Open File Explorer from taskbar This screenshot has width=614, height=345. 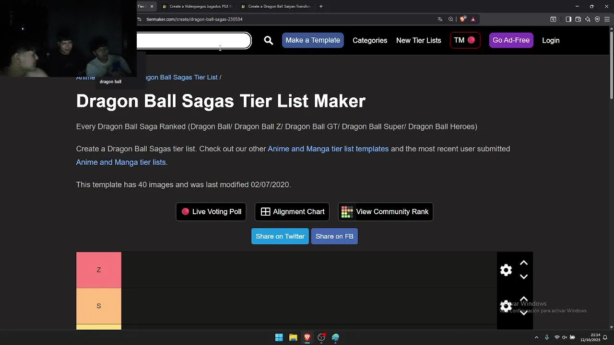[293, 337]
